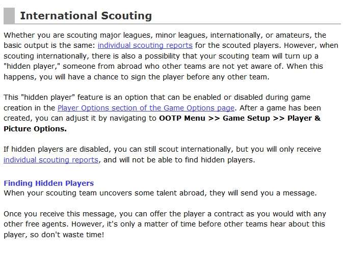345x254 pixels.
Task: Click the text 'If hidden players are disabled'
Action: coord(56,150)
